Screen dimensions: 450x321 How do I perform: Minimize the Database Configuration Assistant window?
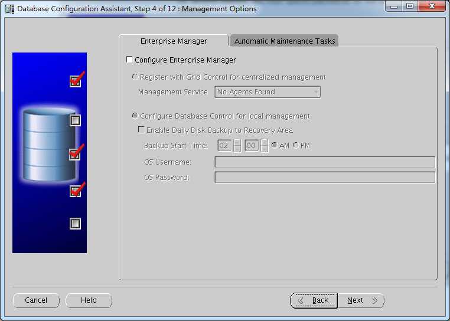394,6
